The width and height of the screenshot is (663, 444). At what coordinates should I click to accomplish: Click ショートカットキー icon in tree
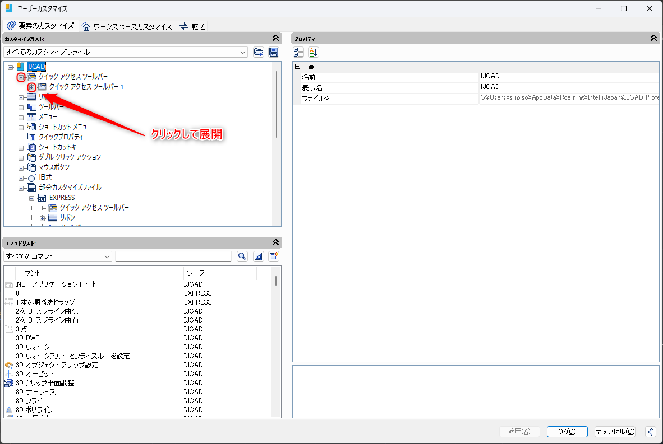pos(31,147)
